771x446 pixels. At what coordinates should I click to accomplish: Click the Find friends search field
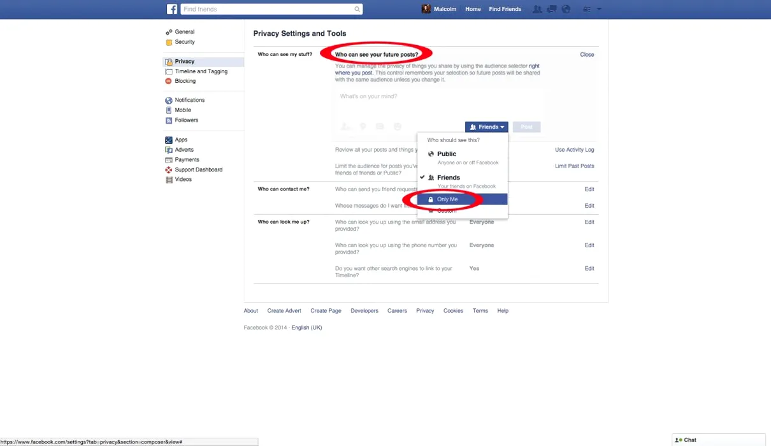coord(268,9)
